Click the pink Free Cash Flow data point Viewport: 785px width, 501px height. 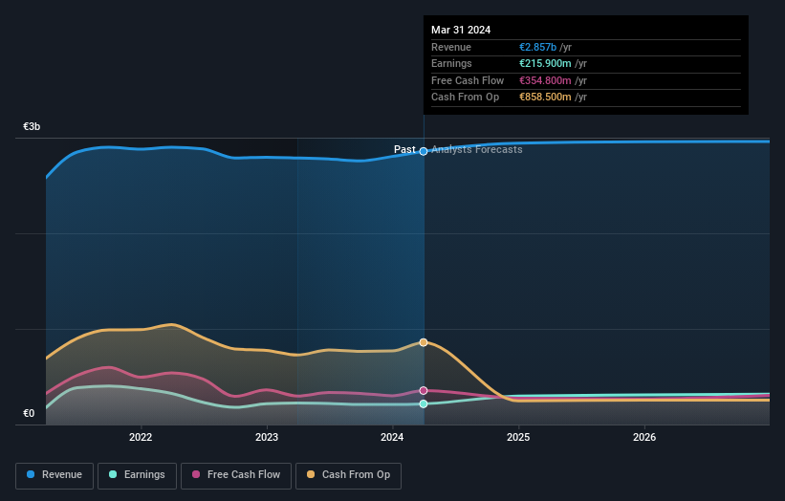(424, 390)
